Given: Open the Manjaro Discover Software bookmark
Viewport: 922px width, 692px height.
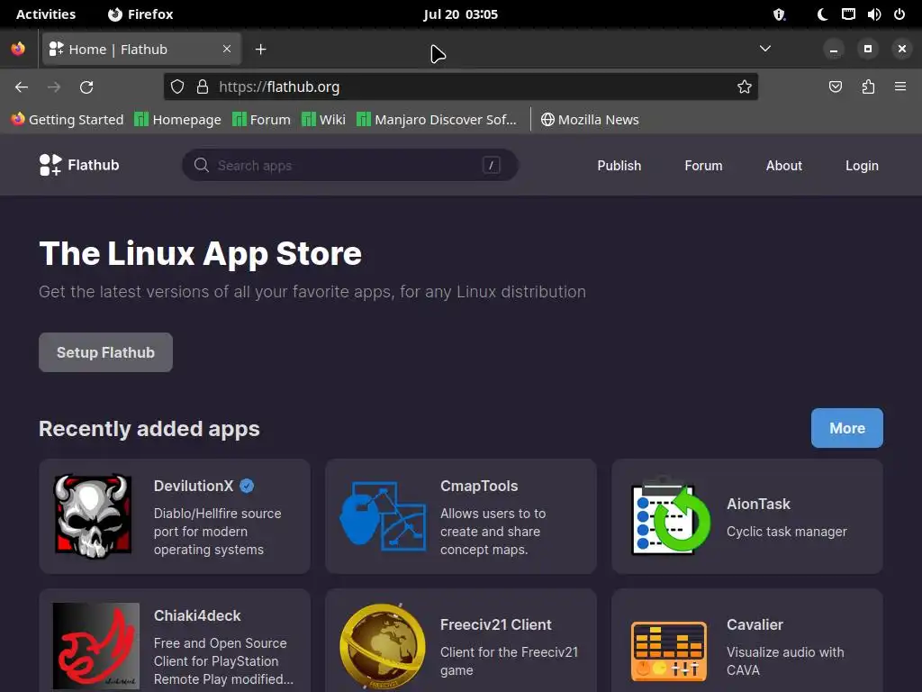Looking at the screenshot, I should click(x=437, y=120).
